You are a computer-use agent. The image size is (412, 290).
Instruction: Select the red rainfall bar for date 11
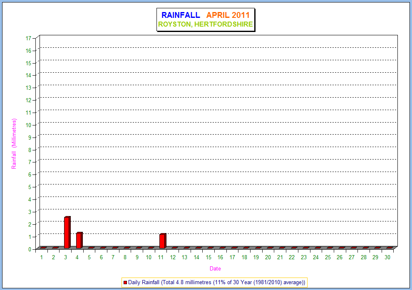pos(163,241)
